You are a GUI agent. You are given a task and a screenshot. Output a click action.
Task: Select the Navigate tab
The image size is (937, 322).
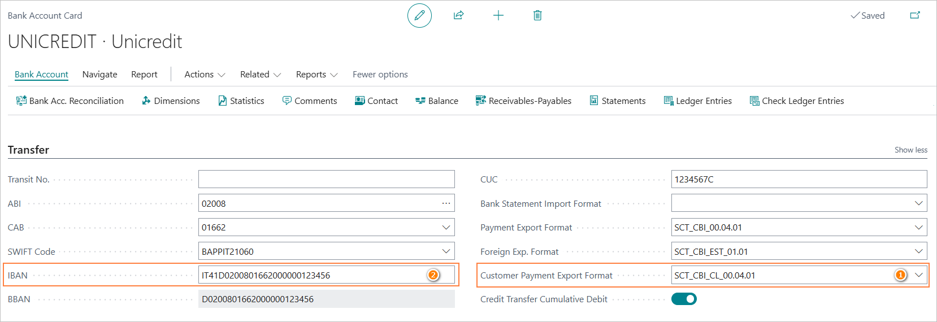click(100, 75)
